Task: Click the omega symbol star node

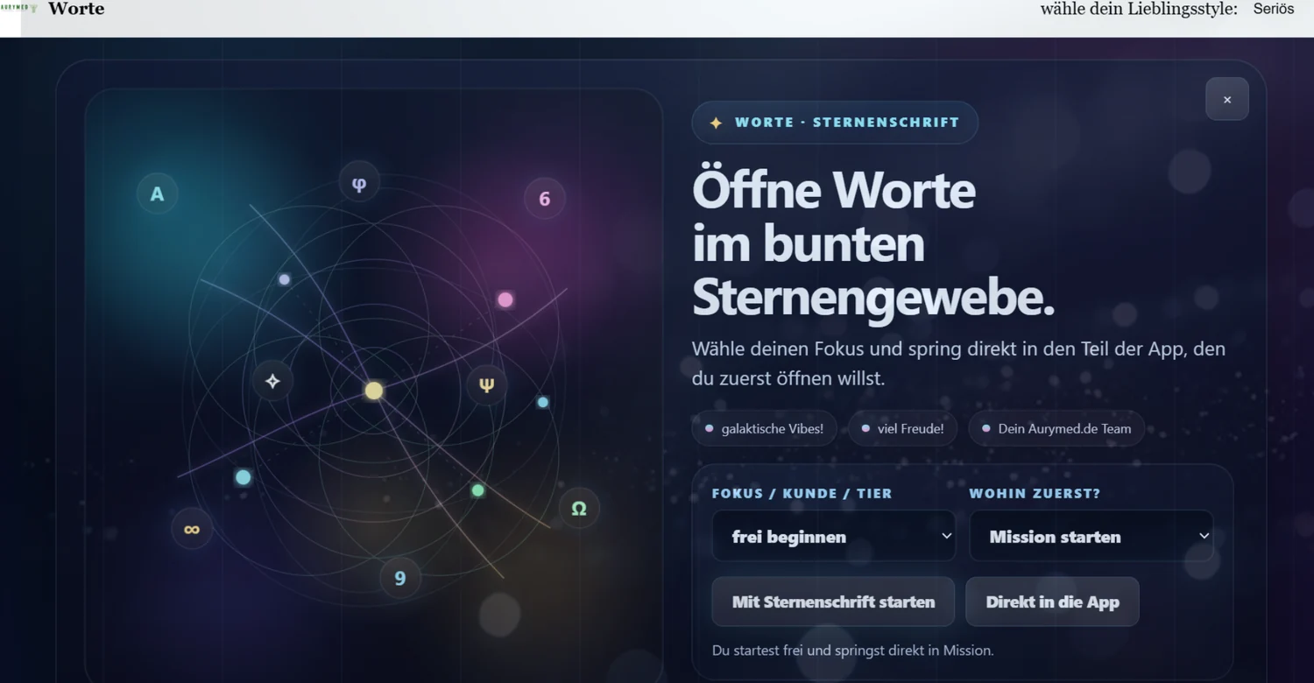Action: point(579,508)
